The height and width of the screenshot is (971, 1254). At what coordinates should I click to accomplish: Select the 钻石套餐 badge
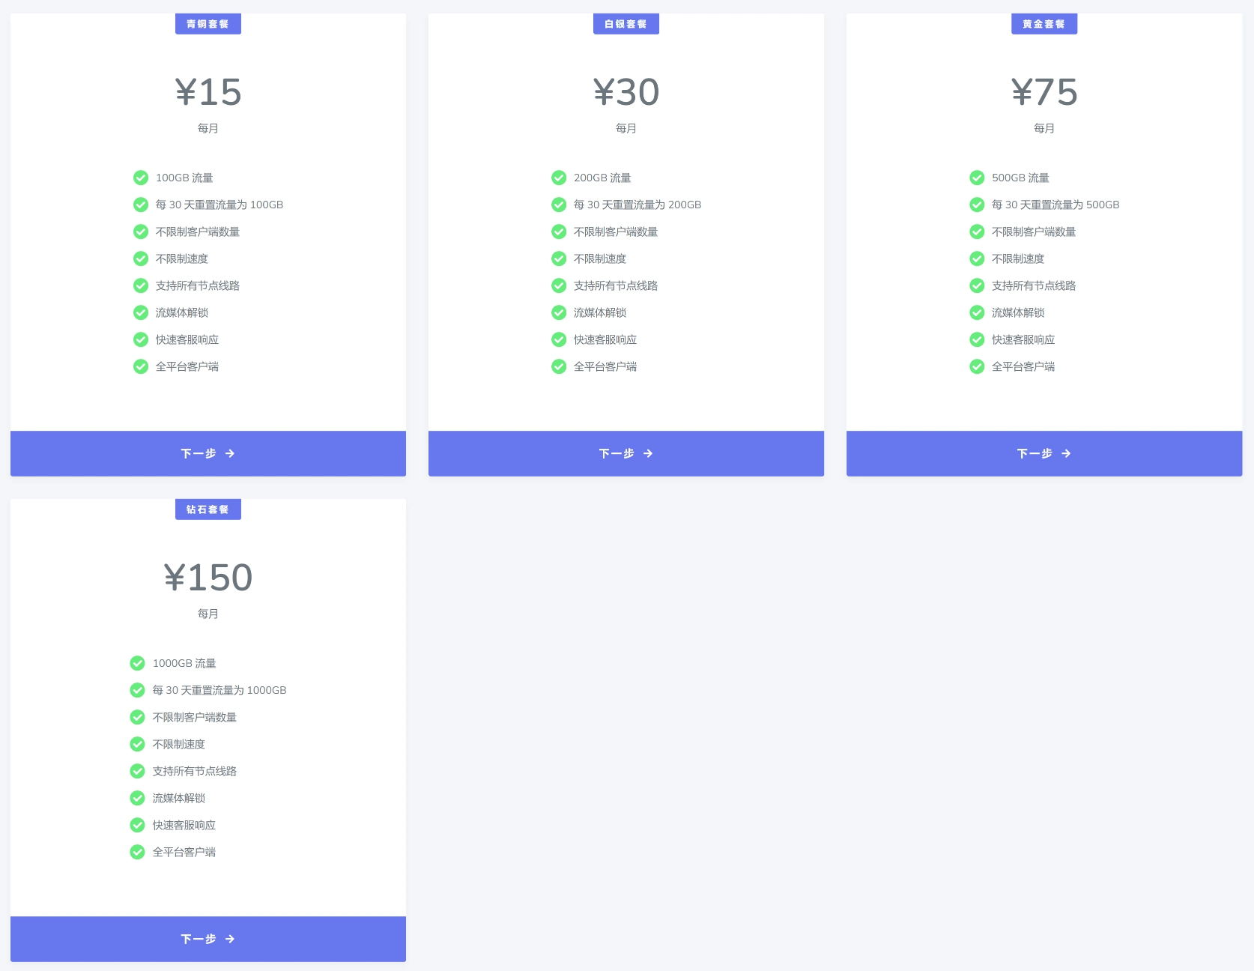(208, 509)
